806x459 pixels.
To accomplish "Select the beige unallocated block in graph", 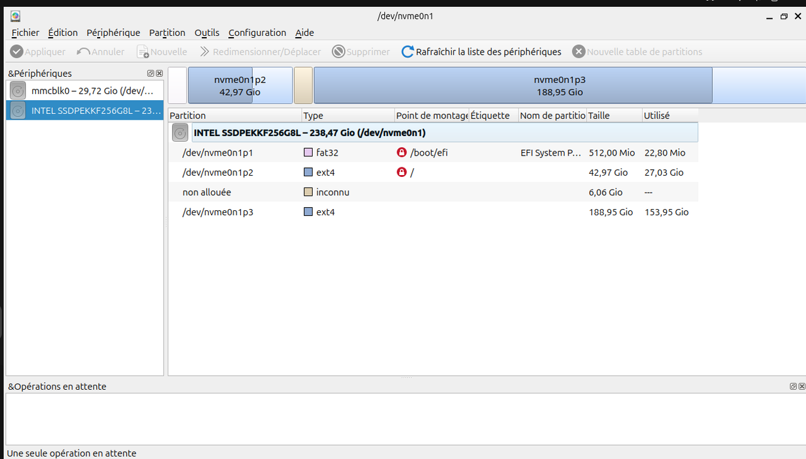I will (303, 86).
